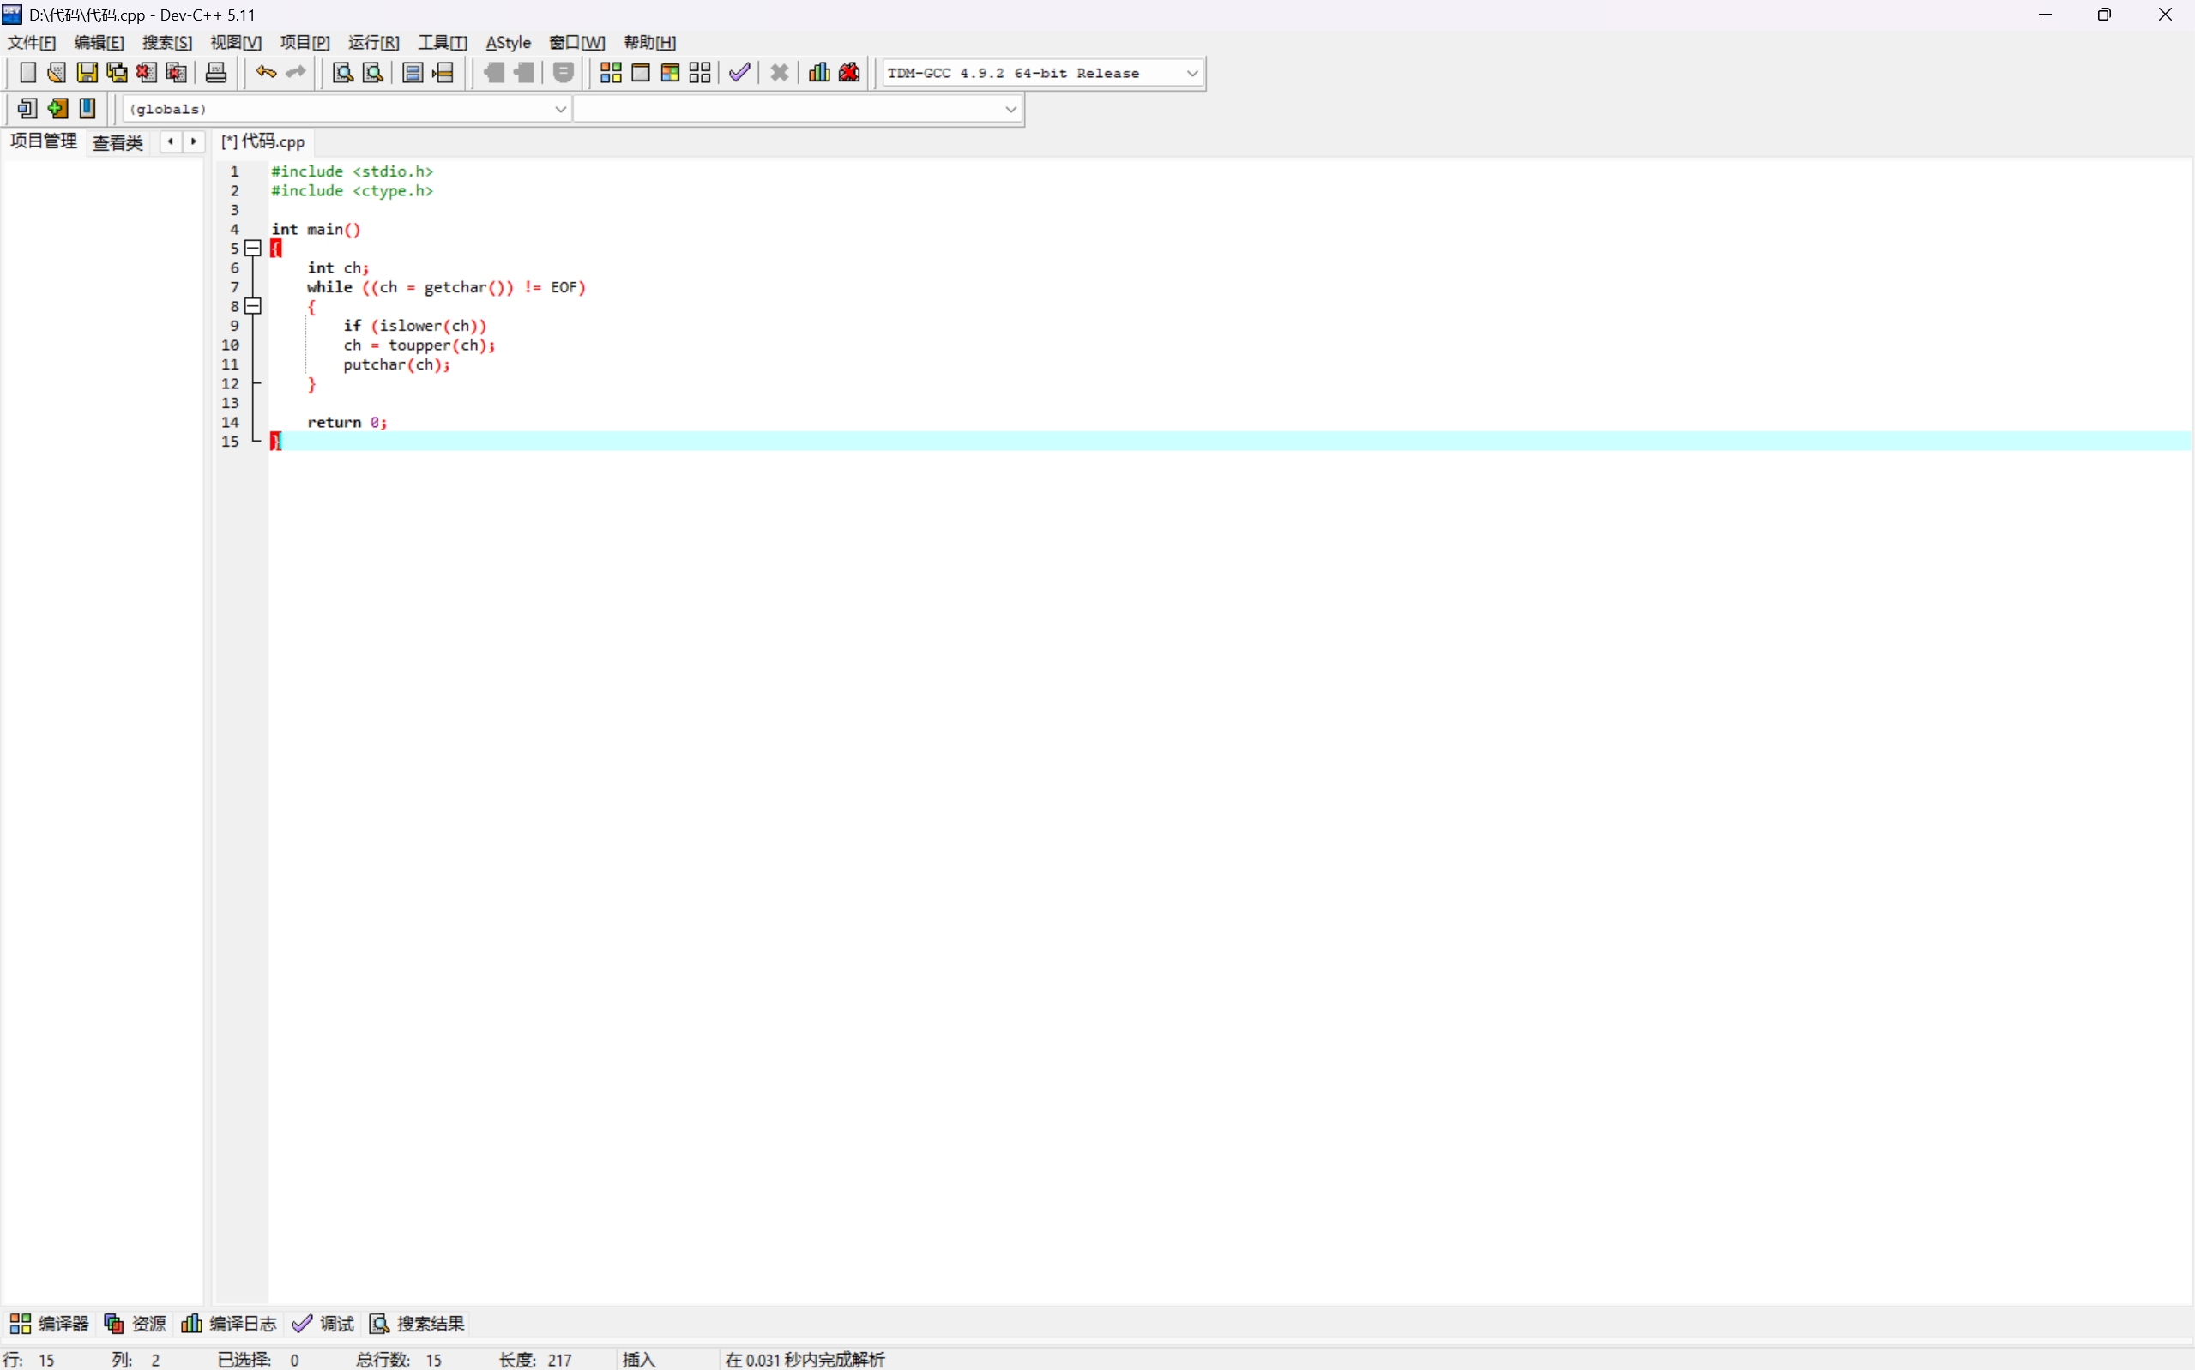Switch to the 查看类 side tab
2195x1370 pixels.
click(x=118, y=142)
